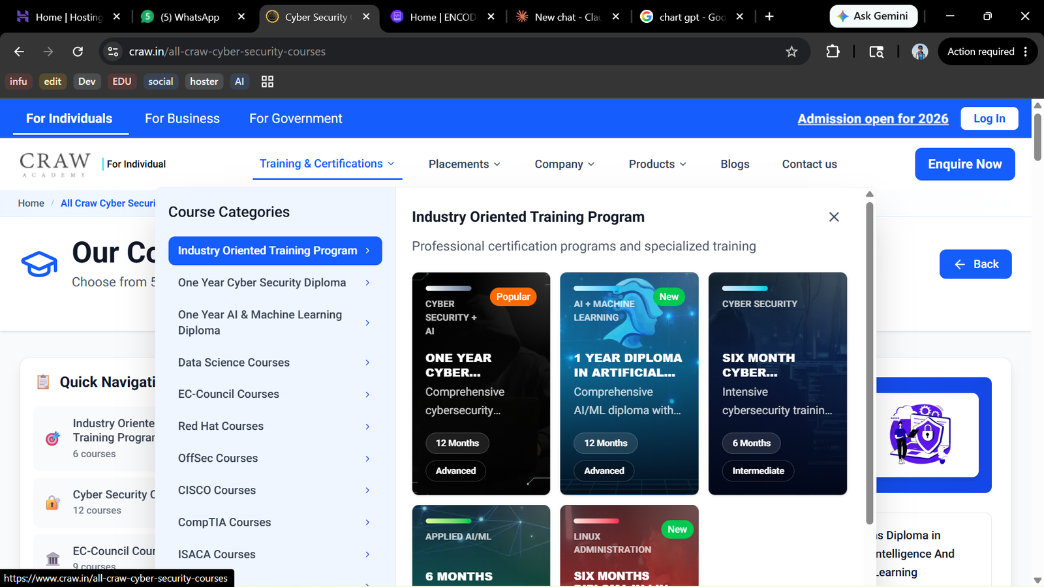Open the Company dropdown menu
The width and height of the screenshot is (1044, 587).
click(565, 164)
